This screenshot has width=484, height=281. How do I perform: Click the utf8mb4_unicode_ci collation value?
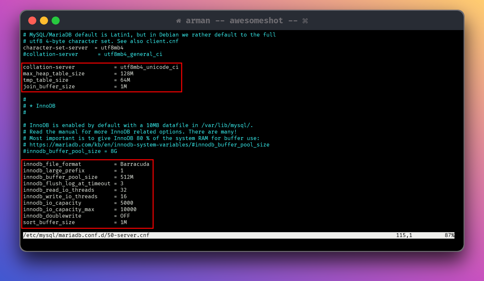pyautogui.click(x=149, y=67)
